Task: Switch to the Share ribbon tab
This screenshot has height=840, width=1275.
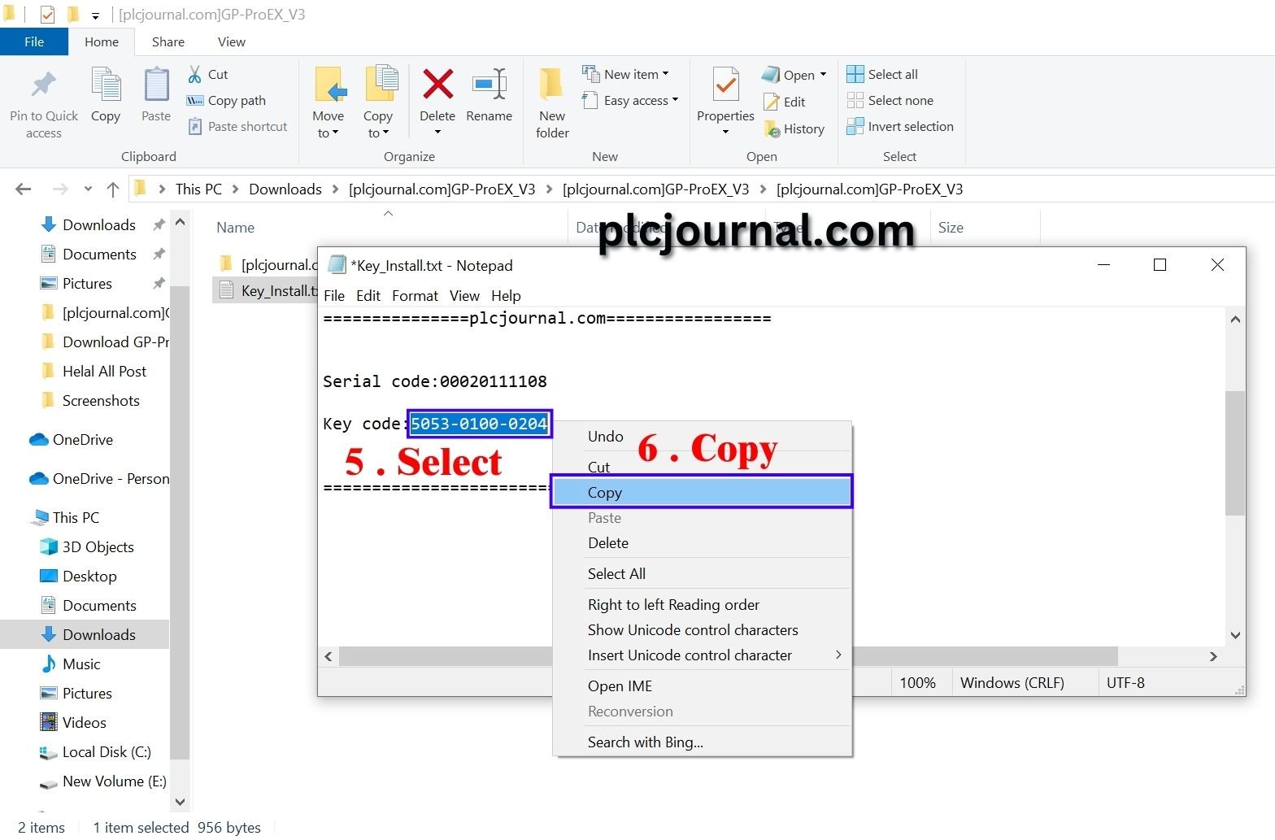Action: [x=168, y=41]
